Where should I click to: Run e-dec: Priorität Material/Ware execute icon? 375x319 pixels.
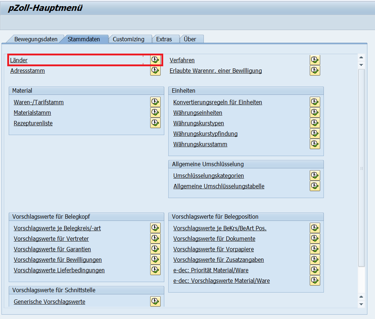(315, 270)
